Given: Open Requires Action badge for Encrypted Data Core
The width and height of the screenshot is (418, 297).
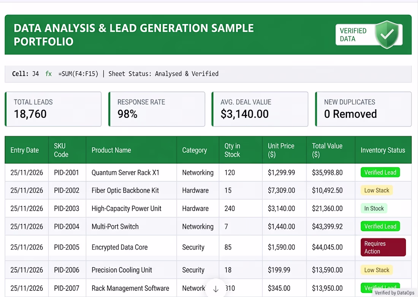Looking at the screenshot, I should pos(383,247).
